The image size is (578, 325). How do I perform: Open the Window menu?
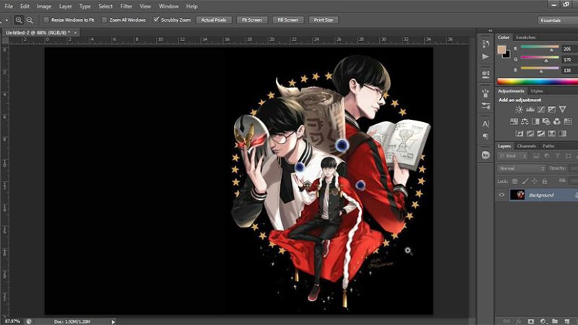tap(169, 6)
